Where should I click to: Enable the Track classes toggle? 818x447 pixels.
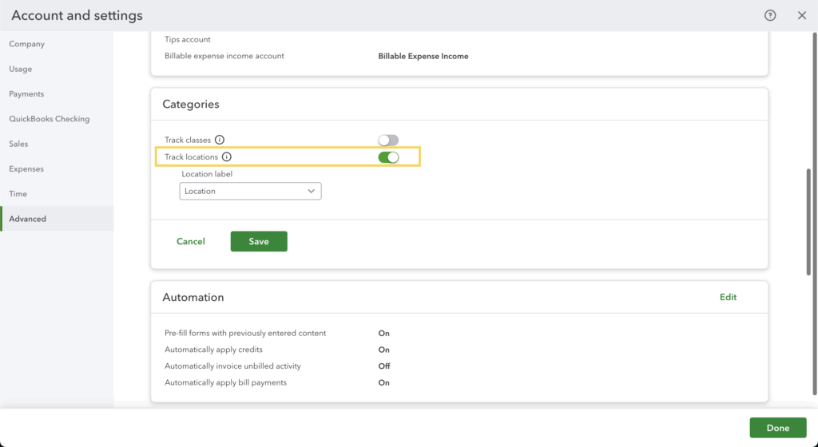pos(388,140)
